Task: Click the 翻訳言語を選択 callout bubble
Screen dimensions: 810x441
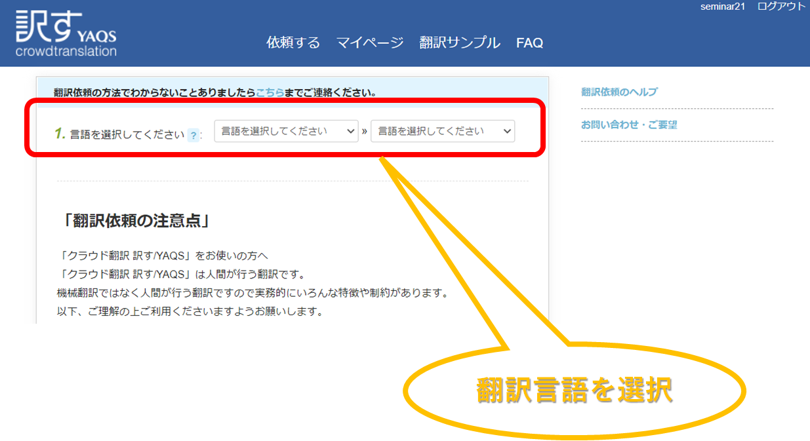Action: pyautogui.click(x=574, y=392)
